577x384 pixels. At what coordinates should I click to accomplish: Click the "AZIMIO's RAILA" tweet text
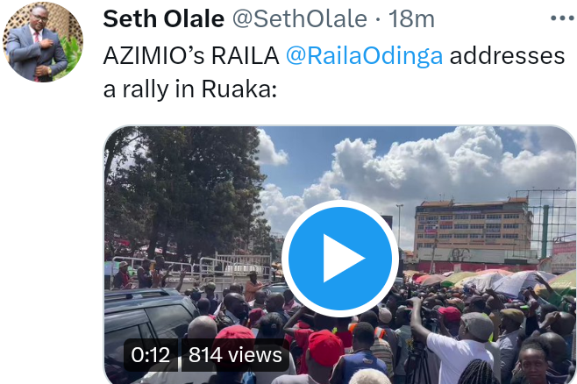point(191,55)
